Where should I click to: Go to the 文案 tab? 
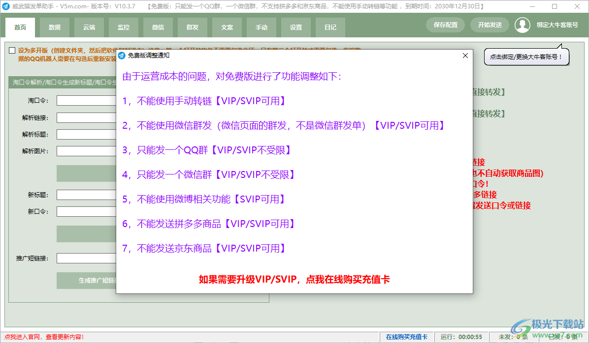pos(227,28)
